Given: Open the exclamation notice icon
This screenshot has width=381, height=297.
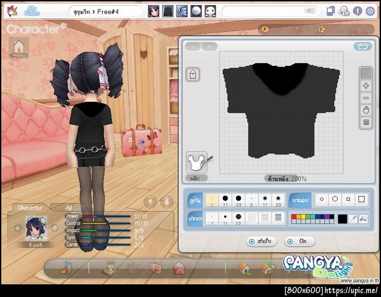Looking at the screenshot, I should 358,11.
